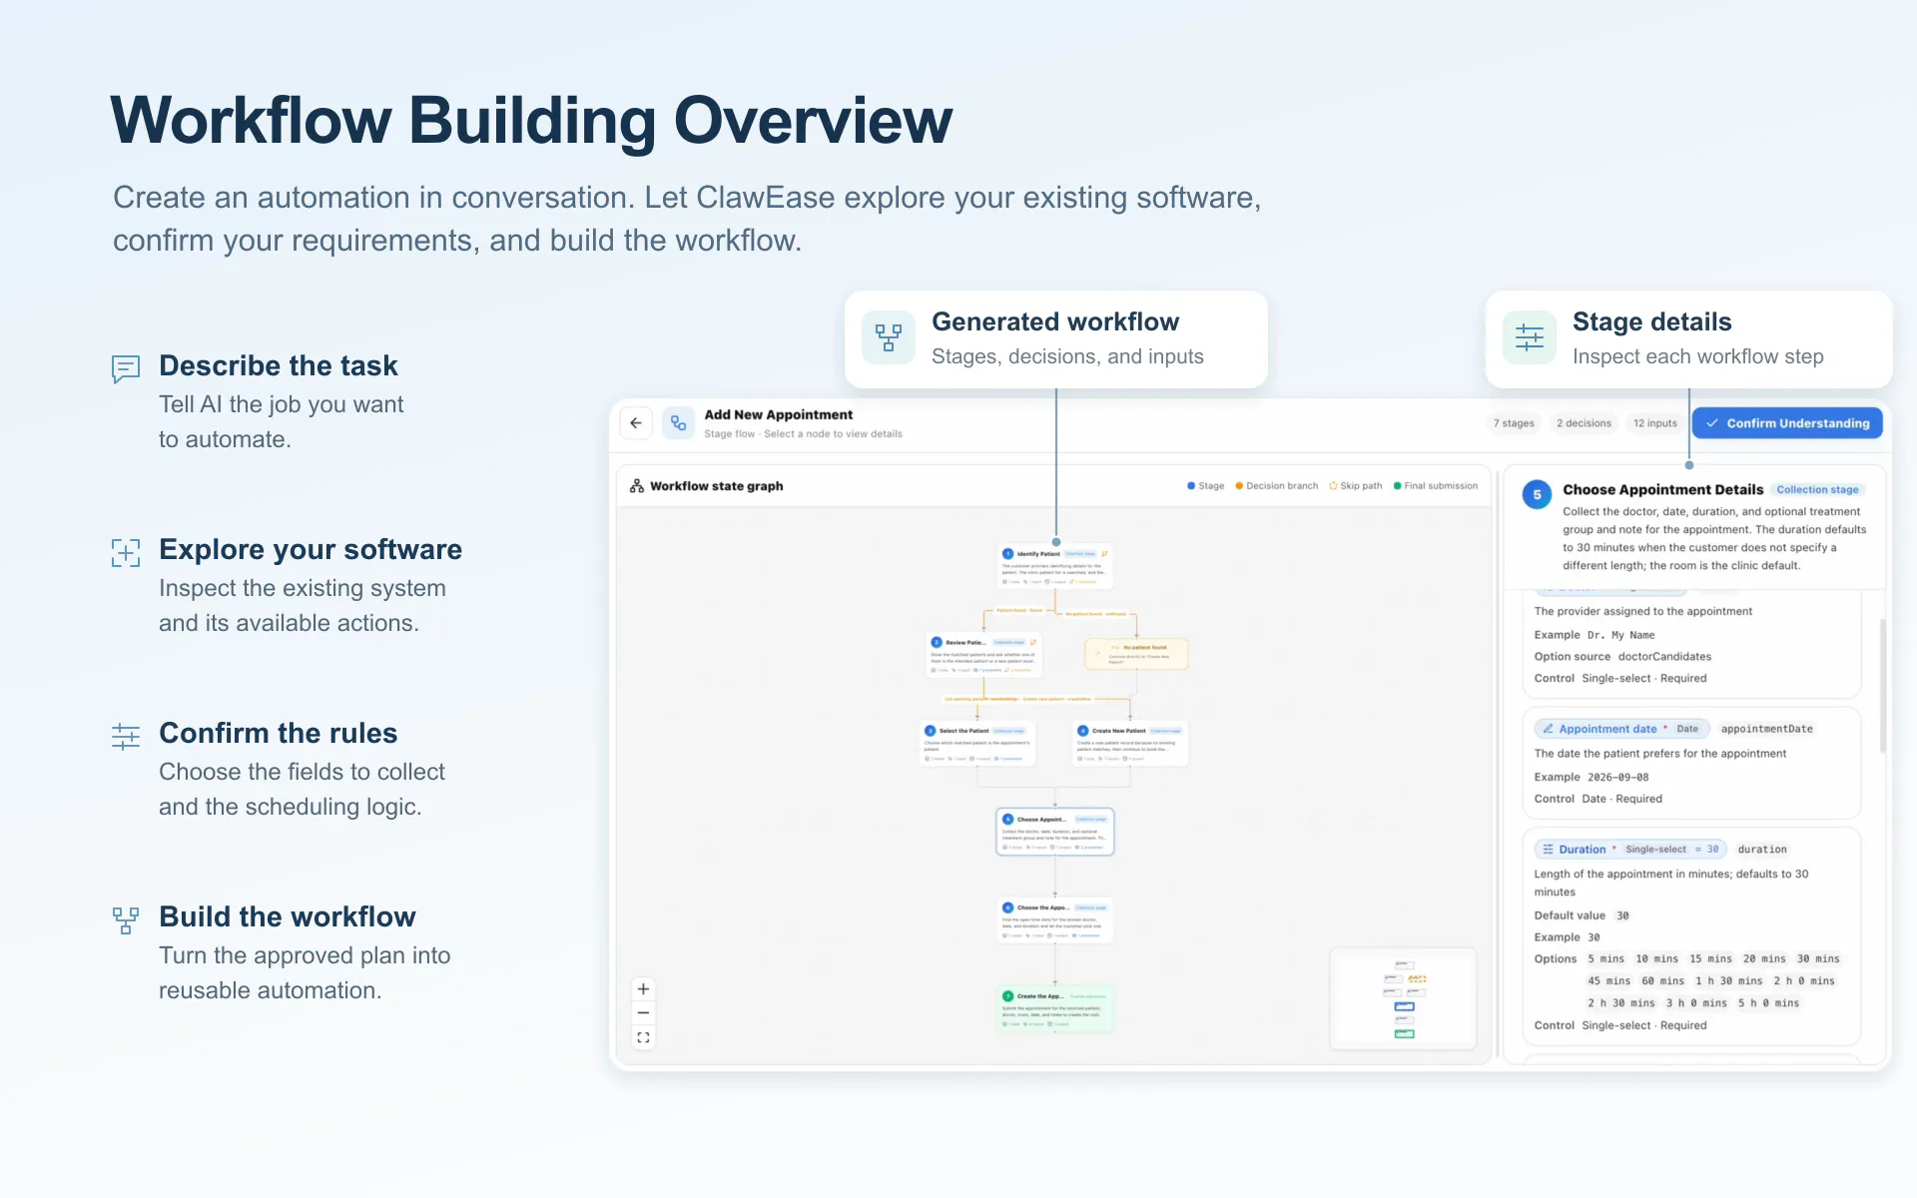This screenshot has height=1198, width=1917.
Task: Click the Confirm the rules sliders icon
Action: point(126,737)
